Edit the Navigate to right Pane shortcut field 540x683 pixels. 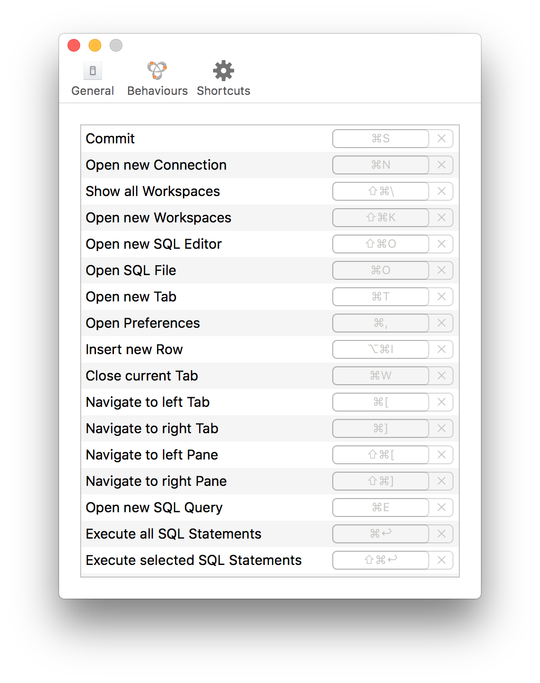pos(380,481)
